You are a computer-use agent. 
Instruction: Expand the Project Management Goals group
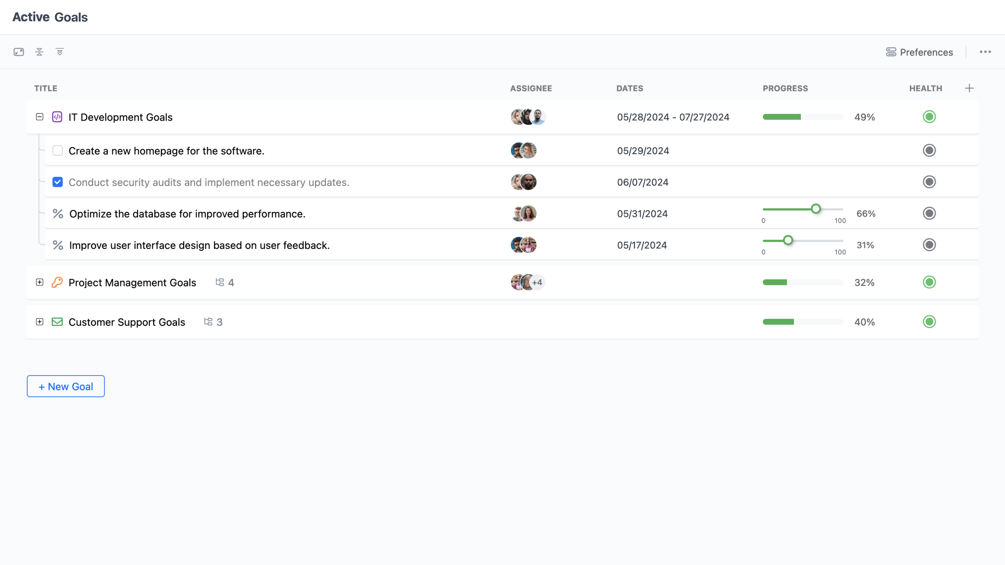click(39, 282)
